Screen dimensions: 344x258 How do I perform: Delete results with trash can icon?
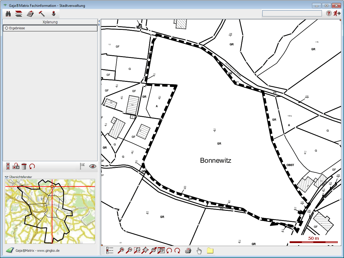click(24, 166)
